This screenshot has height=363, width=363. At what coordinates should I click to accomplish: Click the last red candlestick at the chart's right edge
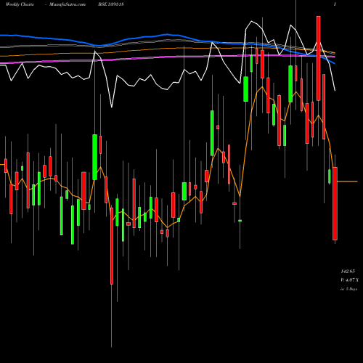(x=335, y=203)
